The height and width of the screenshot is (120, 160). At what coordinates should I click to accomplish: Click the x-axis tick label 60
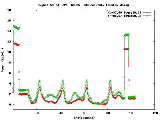84,113
